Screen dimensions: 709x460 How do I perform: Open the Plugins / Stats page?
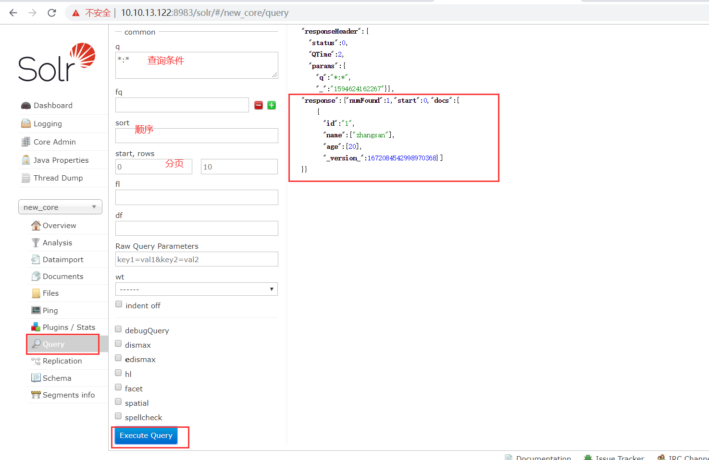[67, 327]
